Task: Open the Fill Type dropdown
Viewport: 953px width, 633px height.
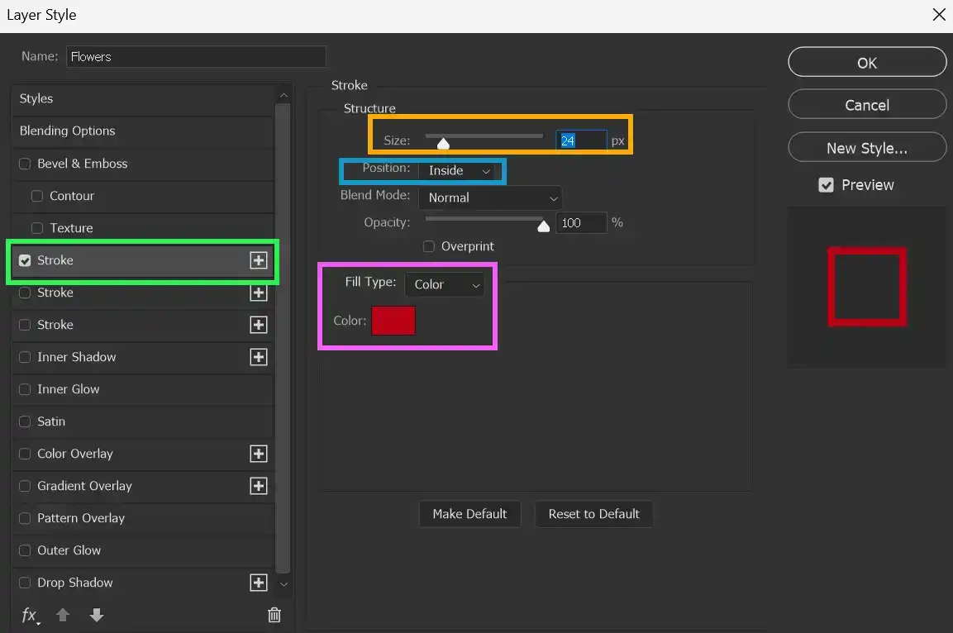Action: pyautogui.click(x=445, y=284)
